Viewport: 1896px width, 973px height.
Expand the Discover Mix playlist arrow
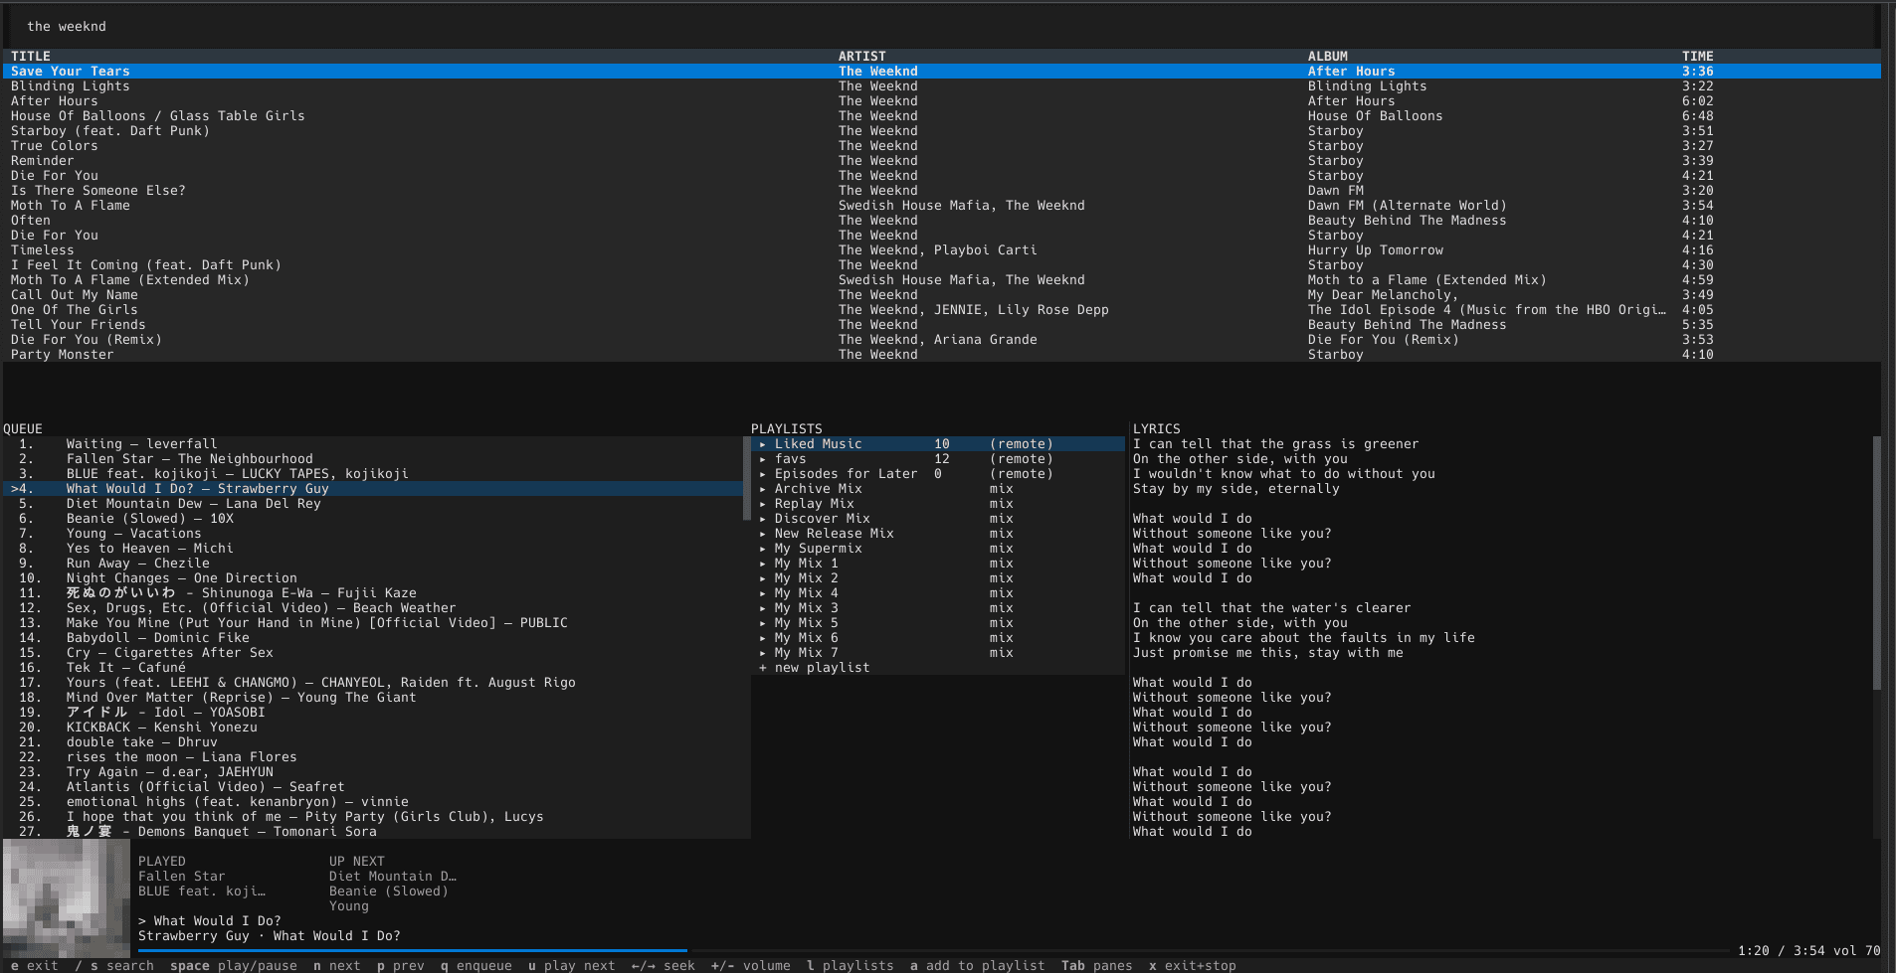pyautogui.click(x=763, y=519)
